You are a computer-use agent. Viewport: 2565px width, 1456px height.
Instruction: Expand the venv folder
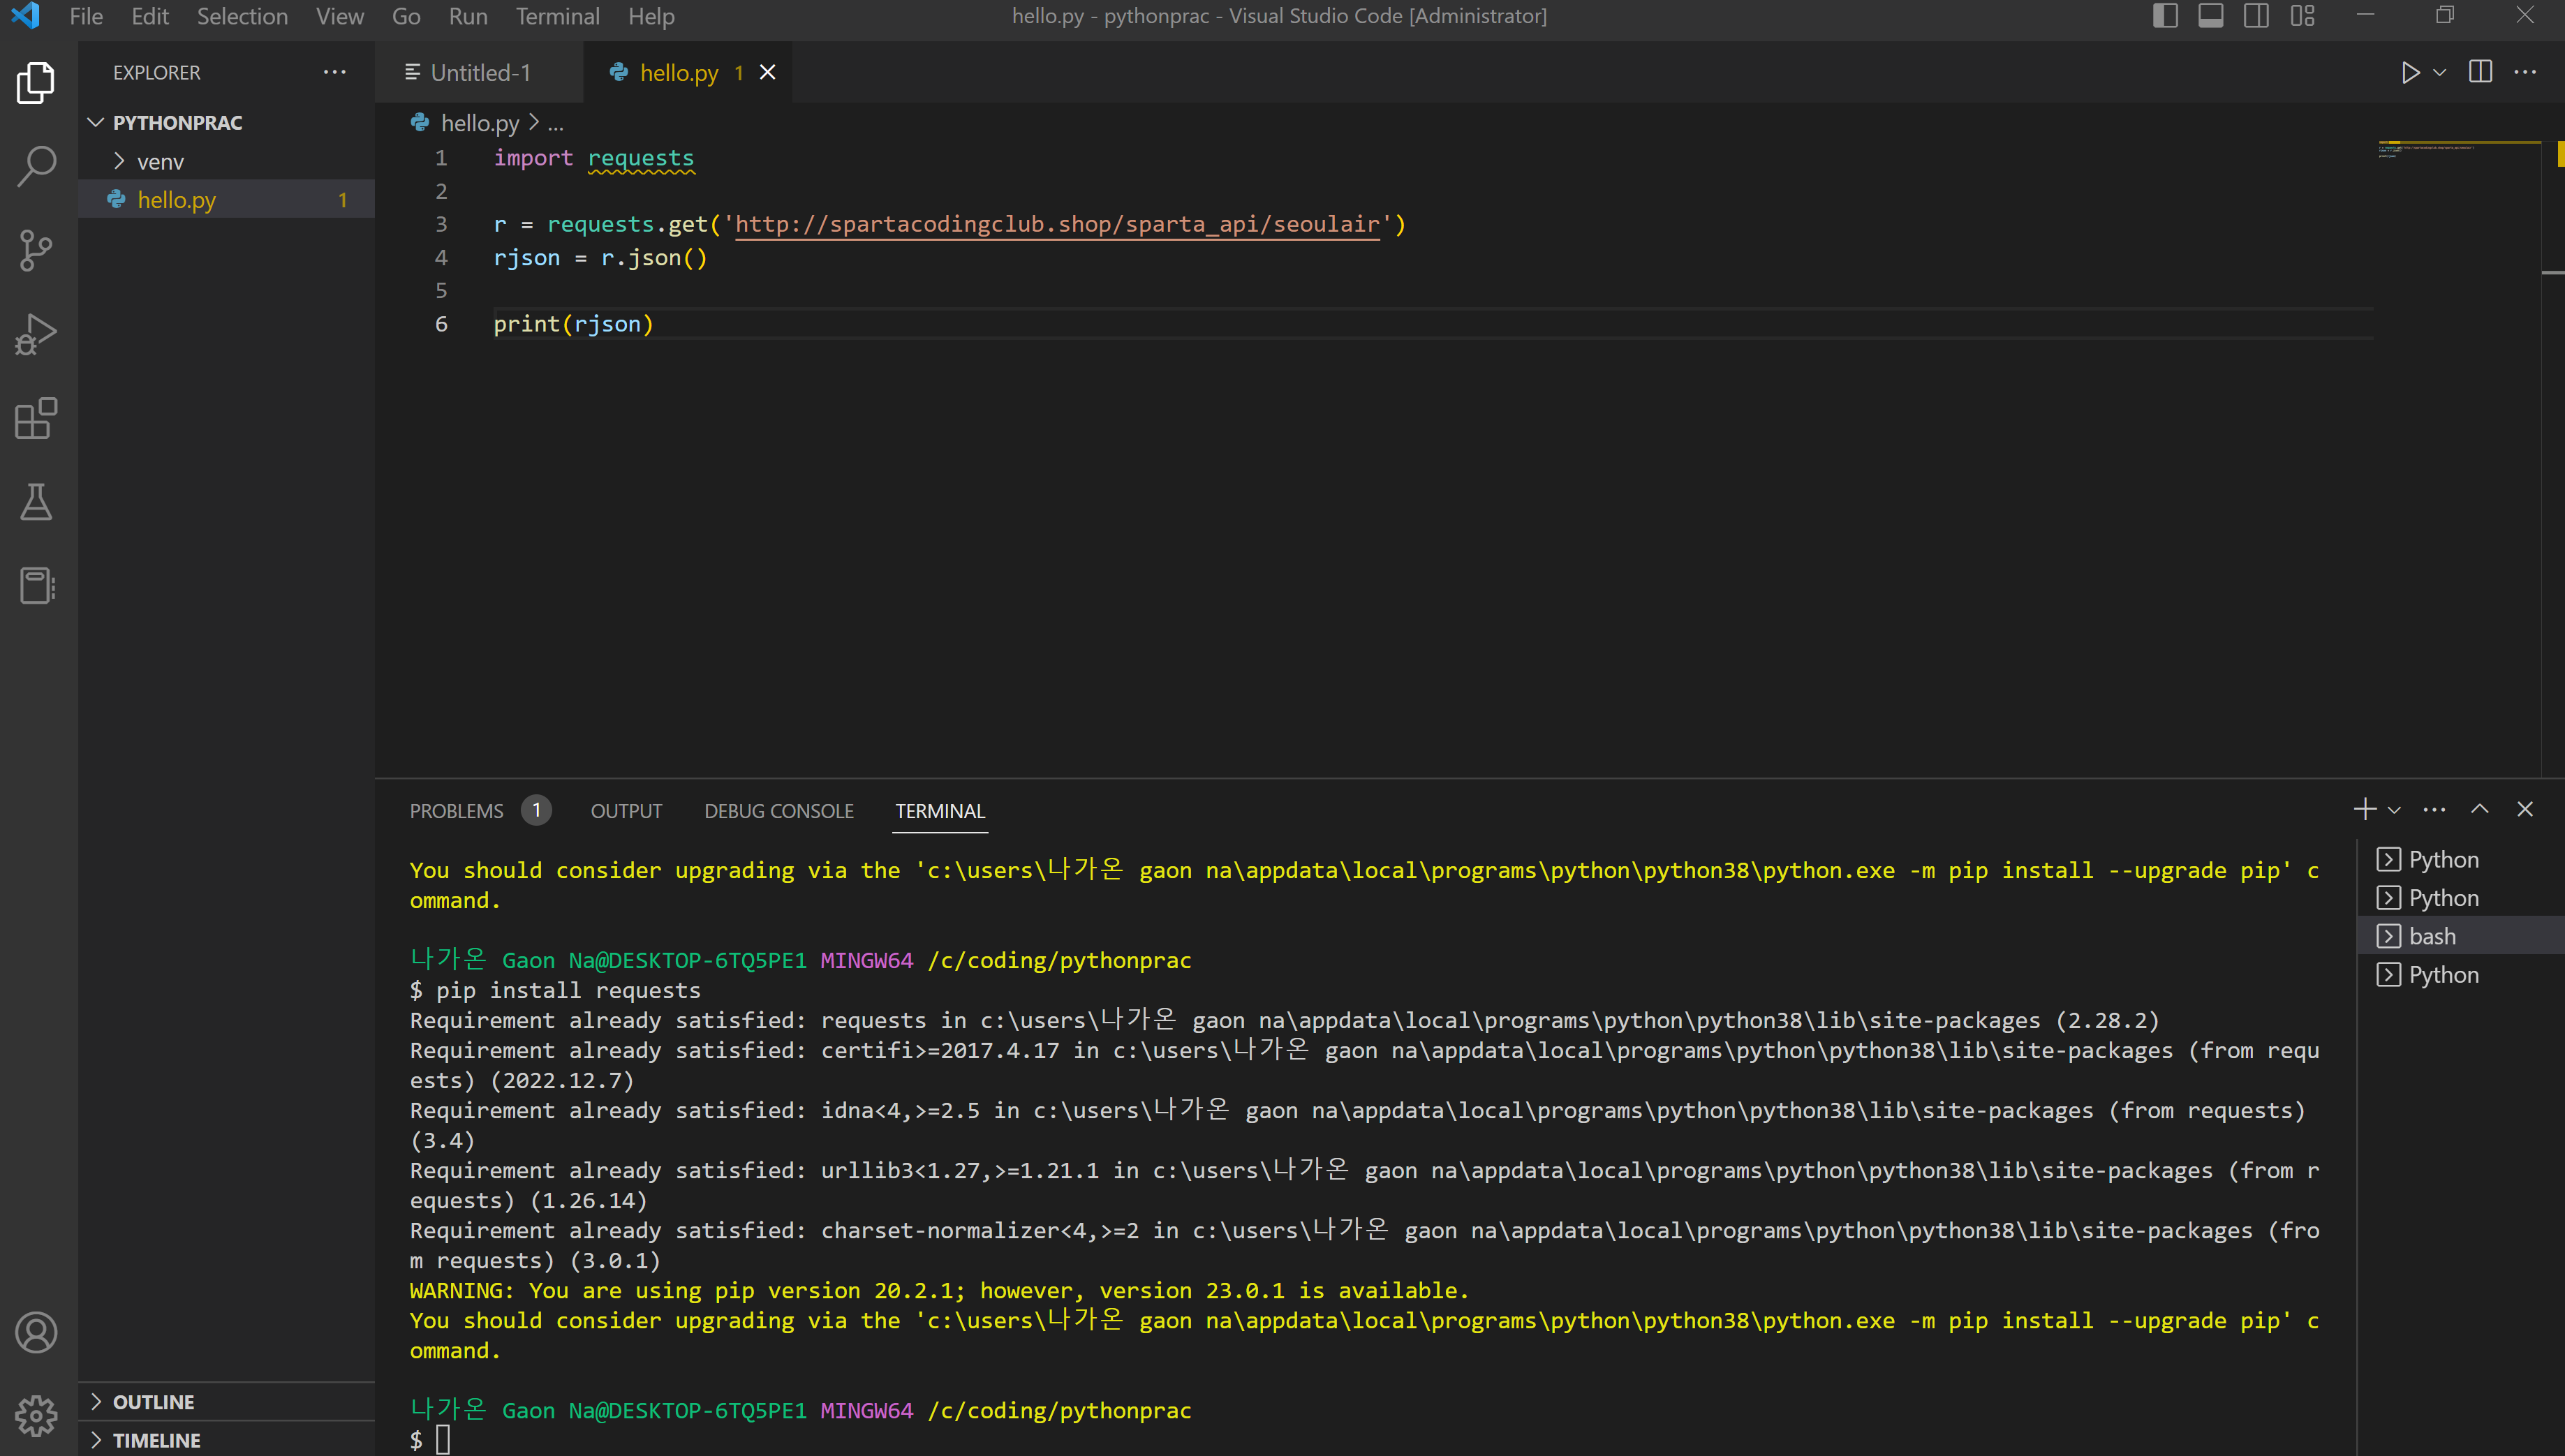pos(226,161)
